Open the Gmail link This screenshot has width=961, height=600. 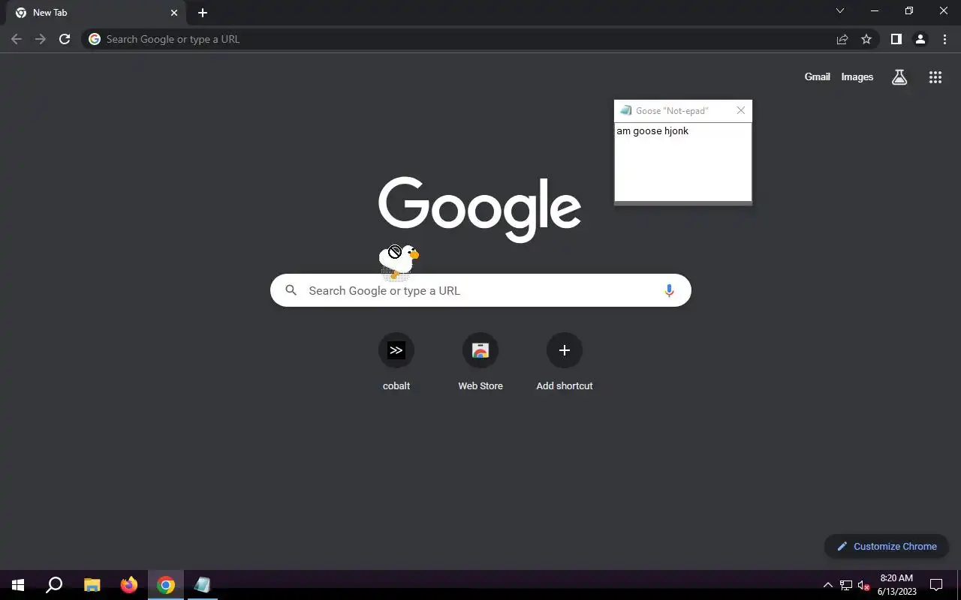point(818,76)
